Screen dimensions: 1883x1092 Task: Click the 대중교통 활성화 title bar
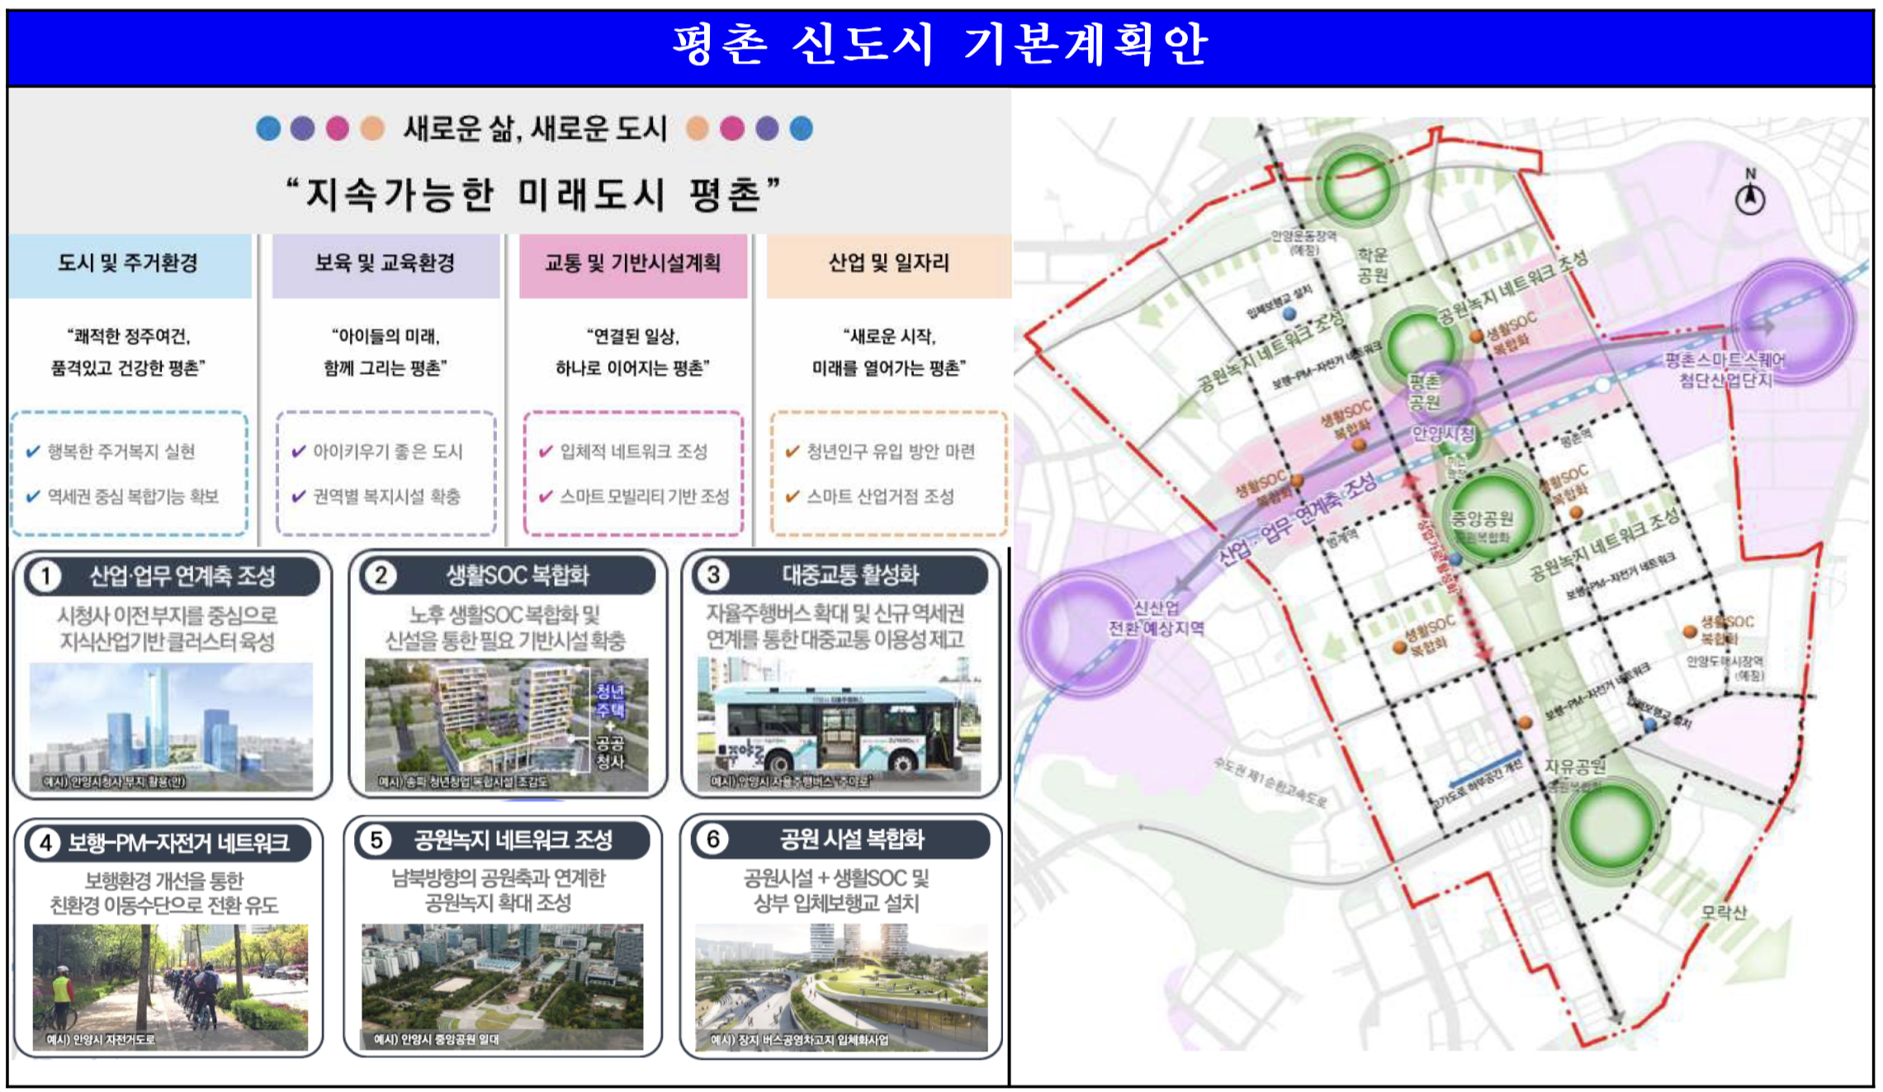point(850,575)
